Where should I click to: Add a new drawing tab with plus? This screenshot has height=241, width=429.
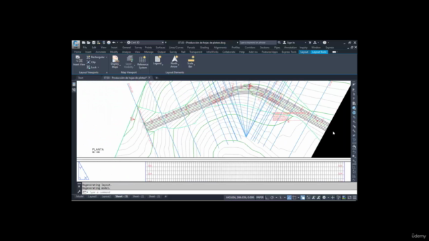157,78
